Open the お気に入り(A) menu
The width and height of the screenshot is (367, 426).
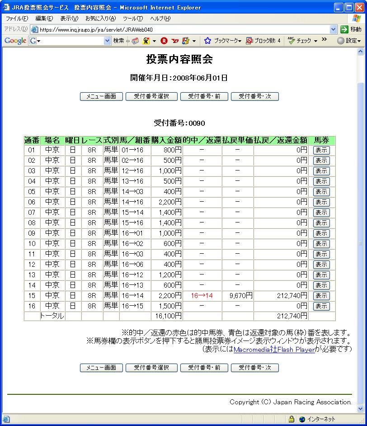pos(100,19)
